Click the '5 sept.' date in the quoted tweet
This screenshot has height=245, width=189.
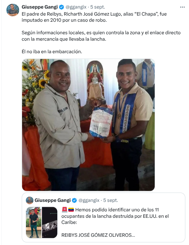click(111, 200)
